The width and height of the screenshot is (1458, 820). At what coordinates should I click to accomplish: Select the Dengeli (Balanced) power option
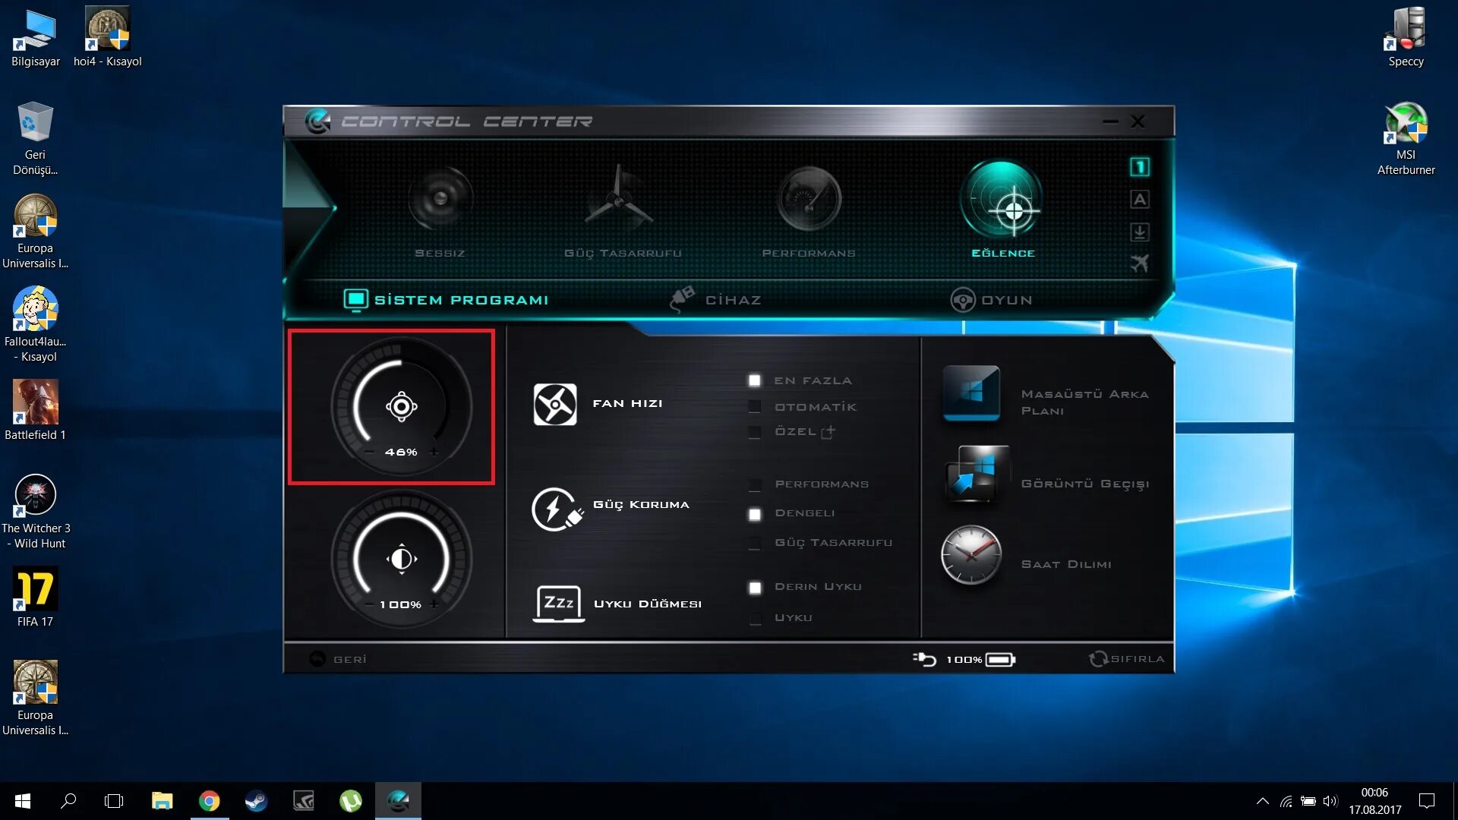[755, 512]
